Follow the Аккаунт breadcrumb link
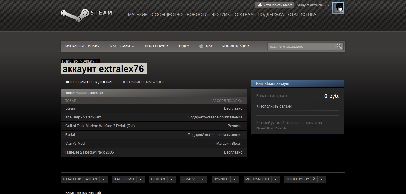The height and width of the screenshot is (194, 406). point(91,61)
